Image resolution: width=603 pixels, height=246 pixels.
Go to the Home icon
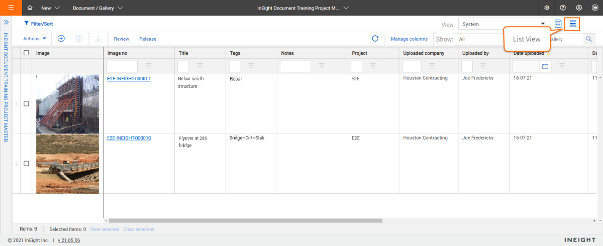coord(30,8)
